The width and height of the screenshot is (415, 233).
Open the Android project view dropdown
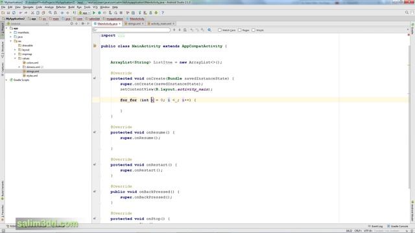point(27,24)
